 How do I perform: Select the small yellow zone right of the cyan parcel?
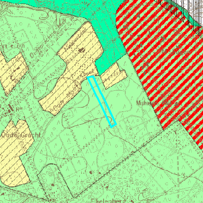(x=114, y=76)
